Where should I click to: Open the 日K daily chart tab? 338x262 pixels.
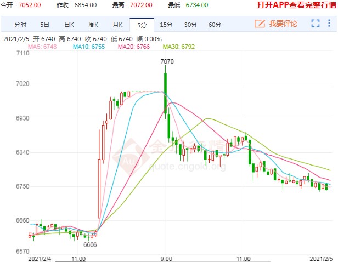click(x=69, y=25)
